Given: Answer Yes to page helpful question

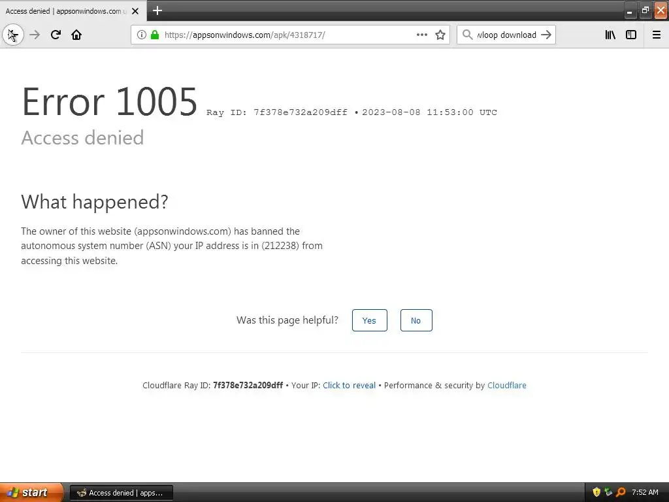Looking at the screenshot, I should (370, 320).
